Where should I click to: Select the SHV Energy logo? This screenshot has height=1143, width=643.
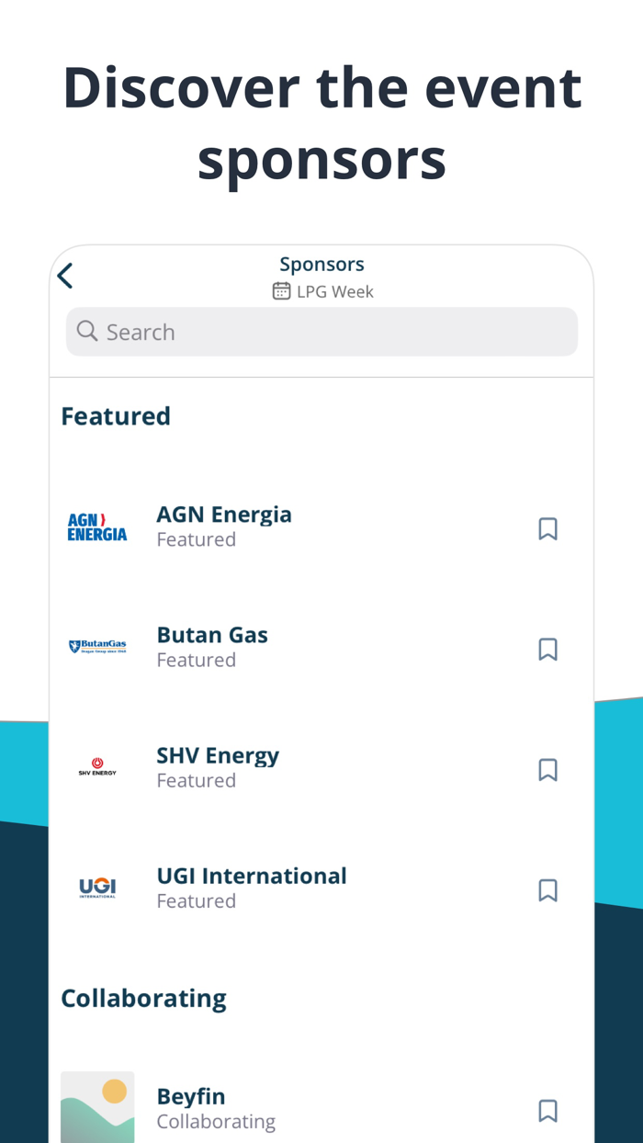point(97,766)
